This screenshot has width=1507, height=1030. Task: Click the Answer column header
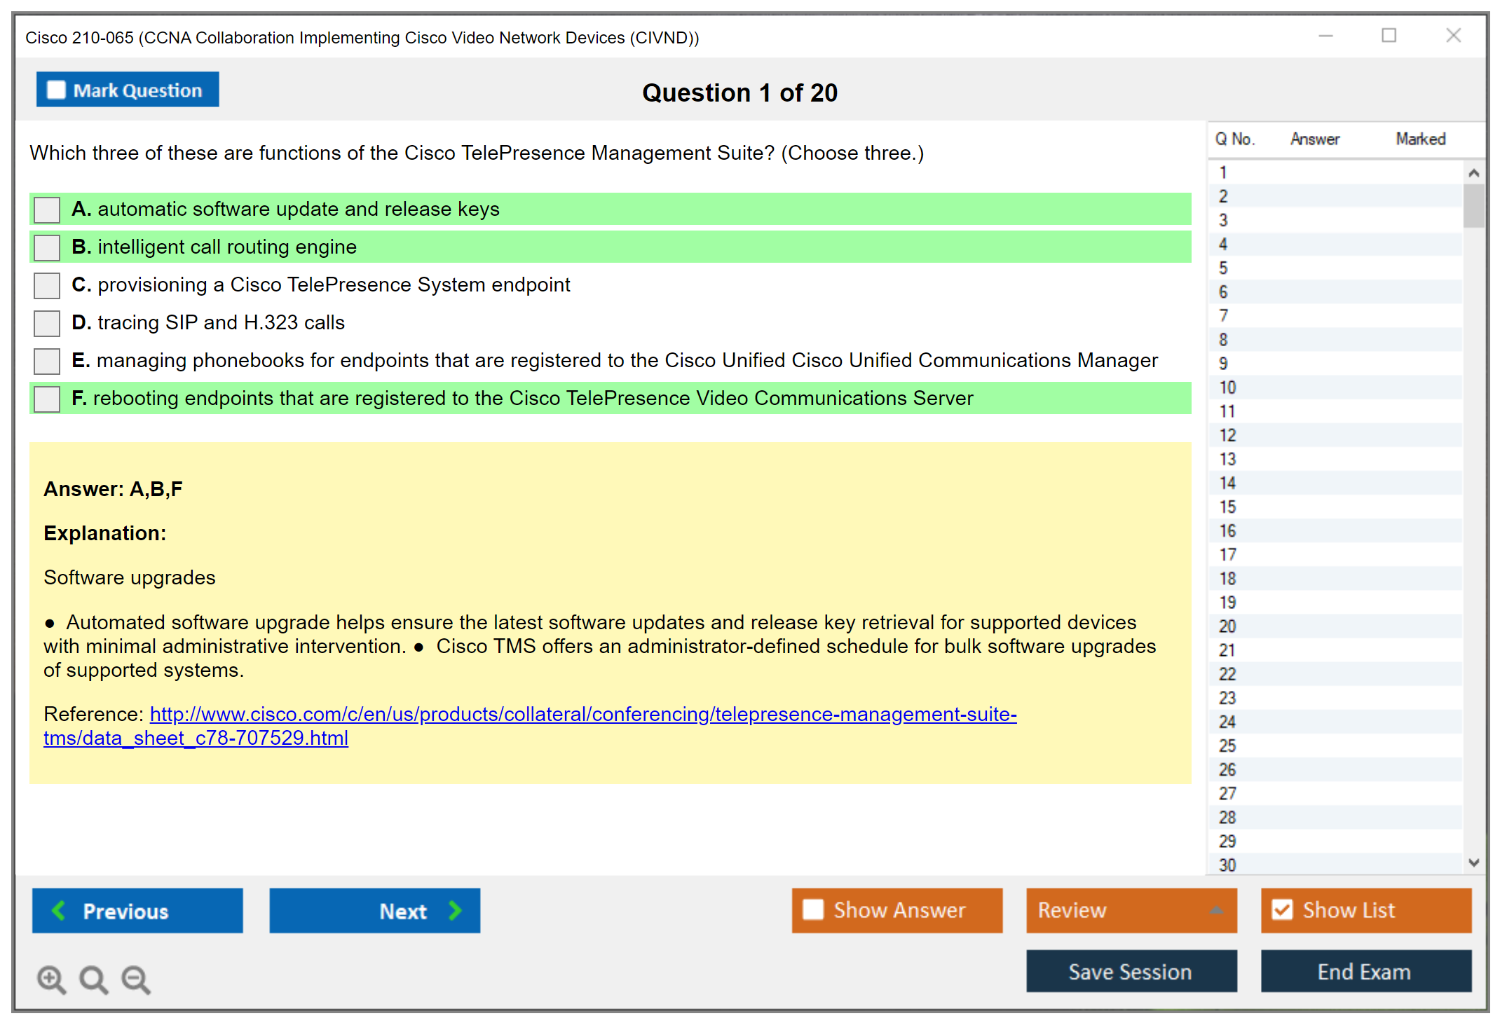tap(1314, 139)
